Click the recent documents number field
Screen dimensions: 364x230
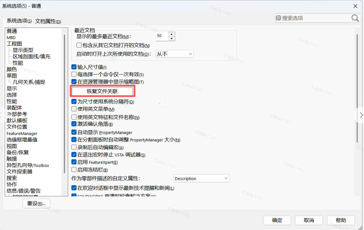(162, 36)
